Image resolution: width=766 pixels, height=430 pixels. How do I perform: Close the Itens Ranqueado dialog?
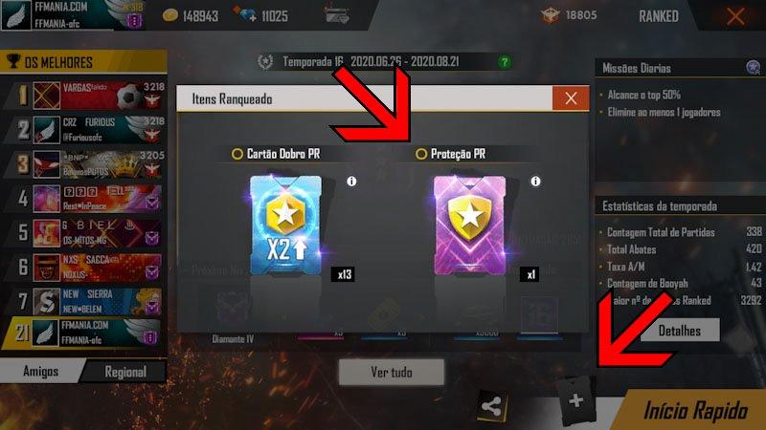(571, 98)
